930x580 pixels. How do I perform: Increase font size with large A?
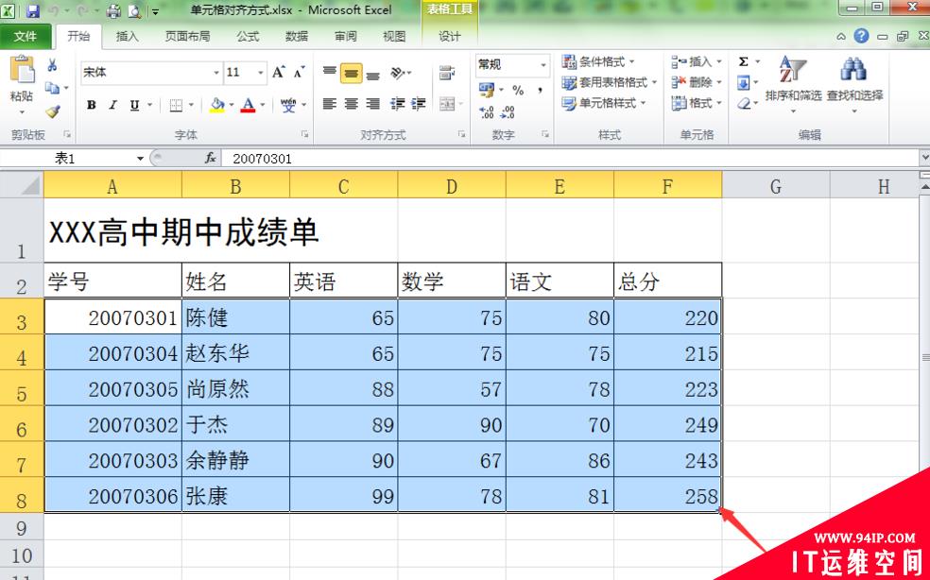[x=279, y=73]
